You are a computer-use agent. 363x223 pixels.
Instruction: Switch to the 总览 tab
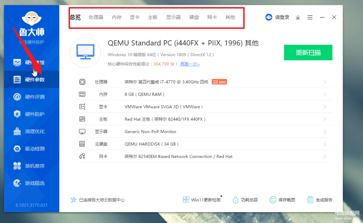click(x=75, y=17)
